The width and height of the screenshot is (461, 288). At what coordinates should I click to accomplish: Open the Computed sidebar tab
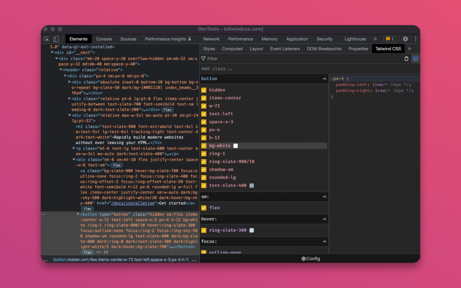[232, 49]
